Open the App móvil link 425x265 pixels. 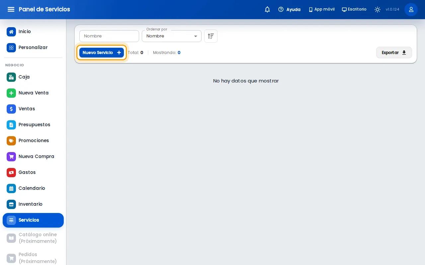[x=321, y=9]
